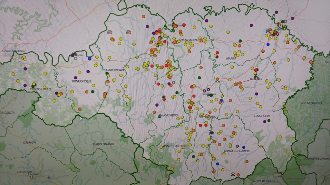Select the topmost purple dot beyond Mafra's northeast border
The width and height of the screenshot is (330, 185).
point(276,13)
